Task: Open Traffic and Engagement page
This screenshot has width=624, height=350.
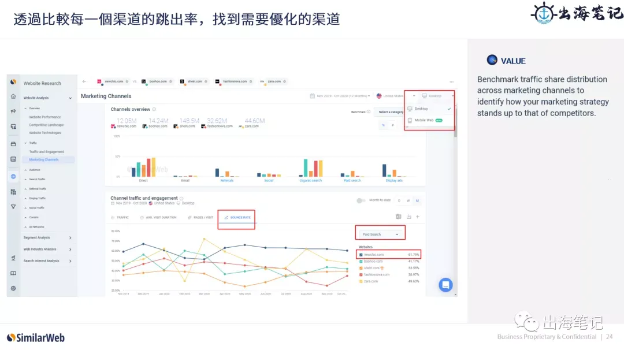Action: click(x=46, y=151)
